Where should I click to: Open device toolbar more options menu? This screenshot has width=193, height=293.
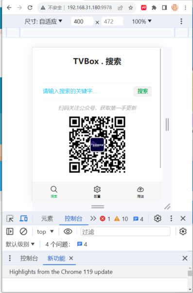coord(181,21)
